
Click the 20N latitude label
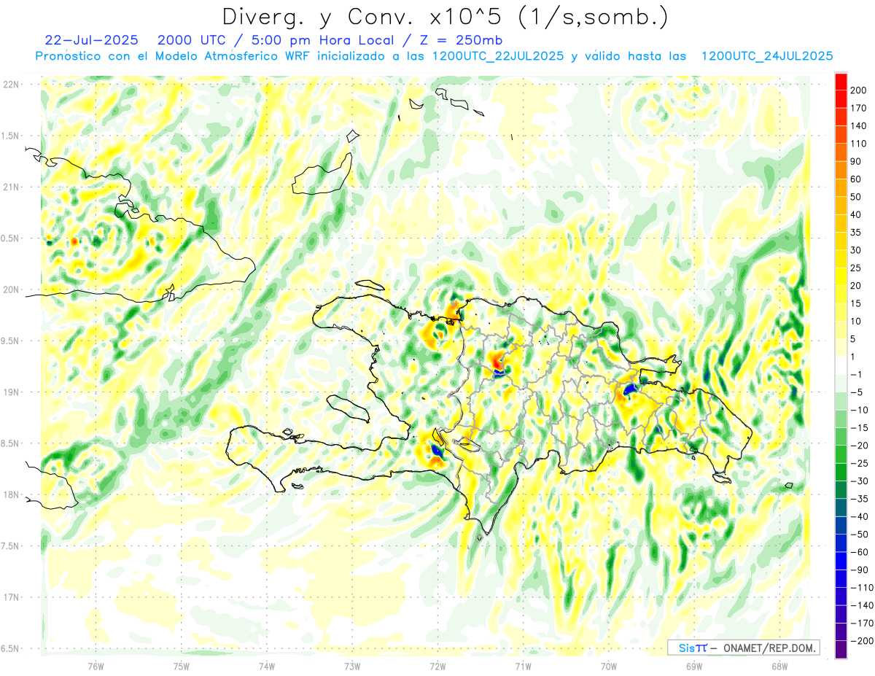pos(10,290)
